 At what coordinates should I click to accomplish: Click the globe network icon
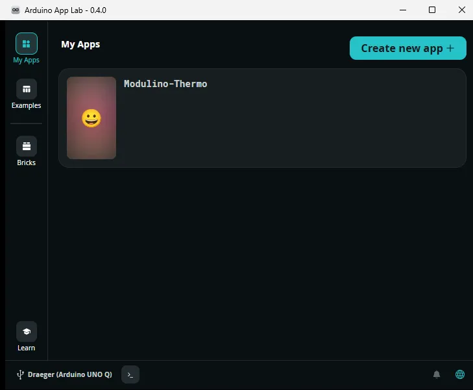pos(460,374)
